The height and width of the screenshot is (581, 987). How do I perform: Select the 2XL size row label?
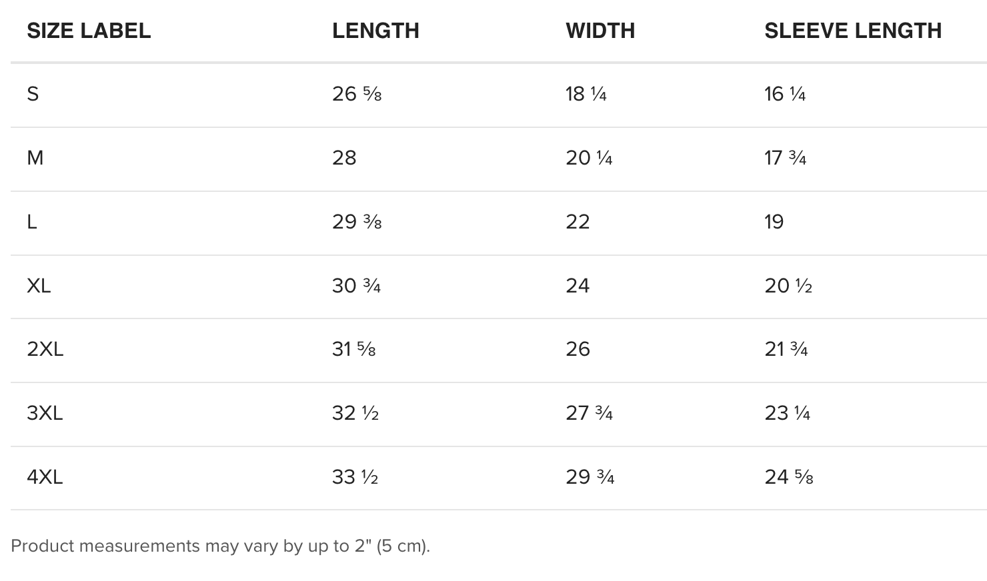[45, 349]
